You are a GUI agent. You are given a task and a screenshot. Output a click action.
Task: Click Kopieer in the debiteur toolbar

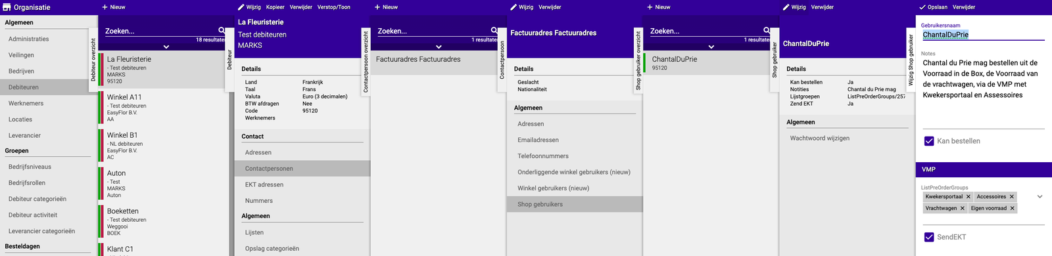click(275, 7)
